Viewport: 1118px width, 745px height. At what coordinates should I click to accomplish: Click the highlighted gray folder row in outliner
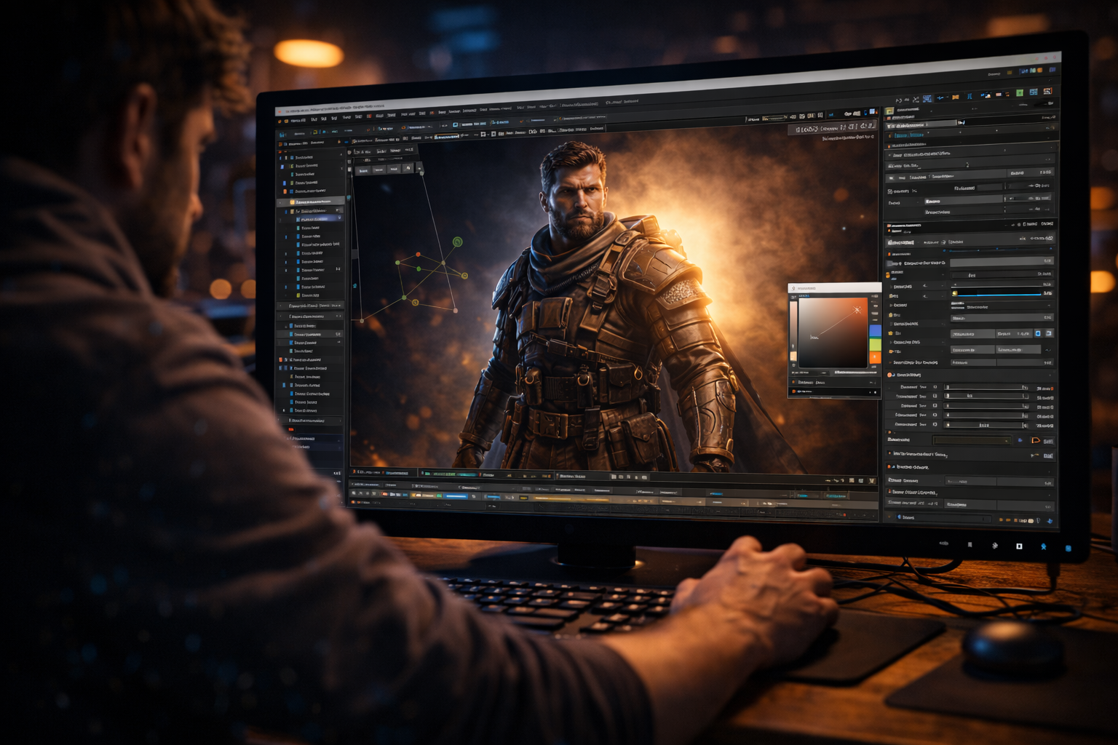pos(313,202)
